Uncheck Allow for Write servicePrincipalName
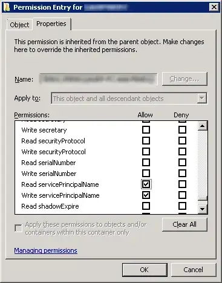The height and width of the screenshot is (283, 222). pos(146,195)
